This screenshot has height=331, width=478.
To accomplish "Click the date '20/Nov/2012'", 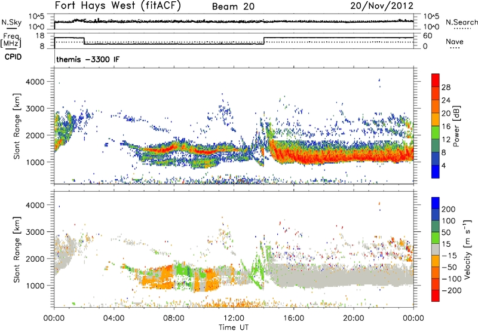I will click(382, 6).
